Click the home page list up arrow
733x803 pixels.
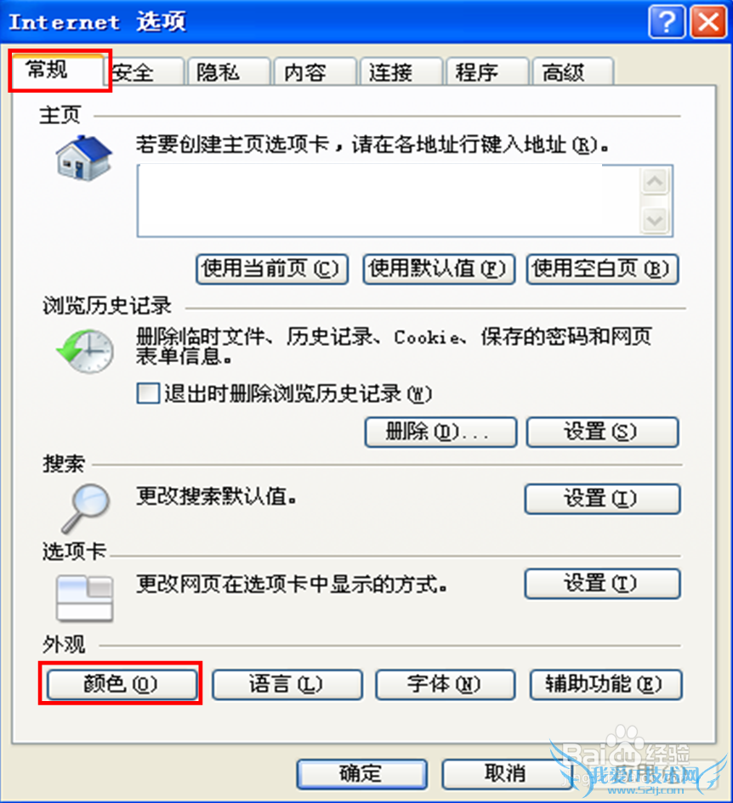(655, 181)
